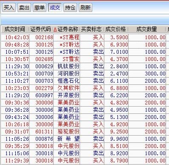Select price 6.2200
The width and height of the screenshot is (169, 165).
coord(119,96)
